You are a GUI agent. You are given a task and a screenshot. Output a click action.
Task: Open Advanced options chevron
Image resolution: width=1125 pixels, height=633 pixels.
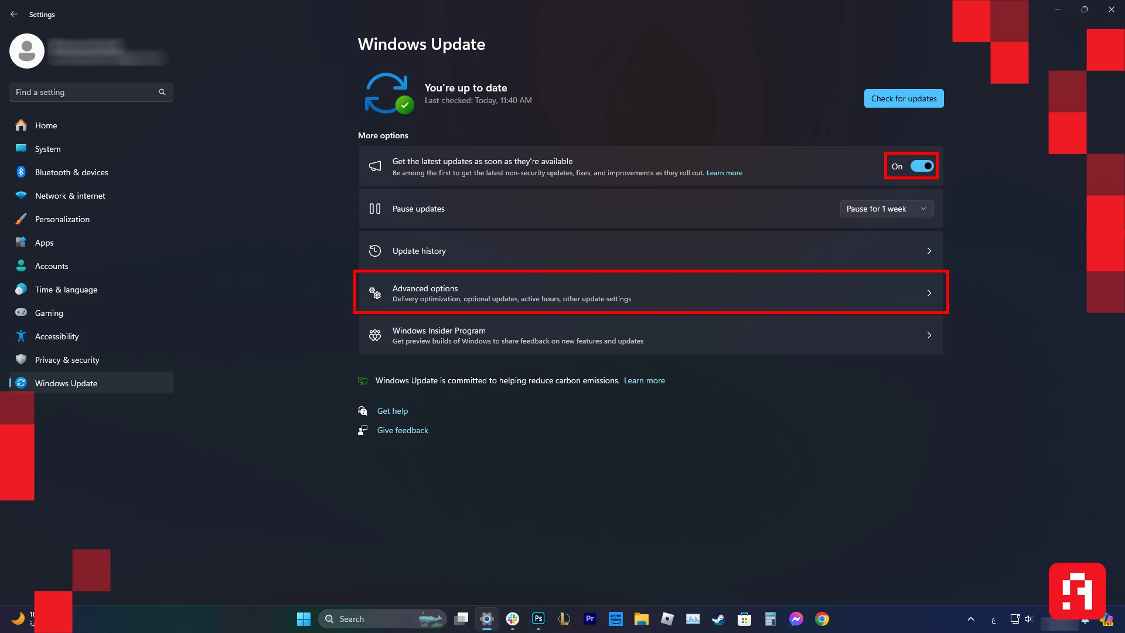(929, 293)
